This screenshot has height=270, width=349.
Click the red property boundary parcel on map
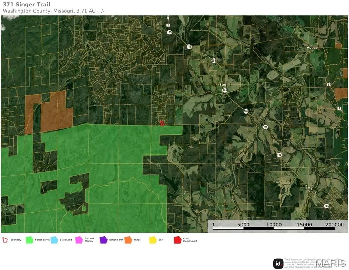pyautogui.click(x=161, y=123)
